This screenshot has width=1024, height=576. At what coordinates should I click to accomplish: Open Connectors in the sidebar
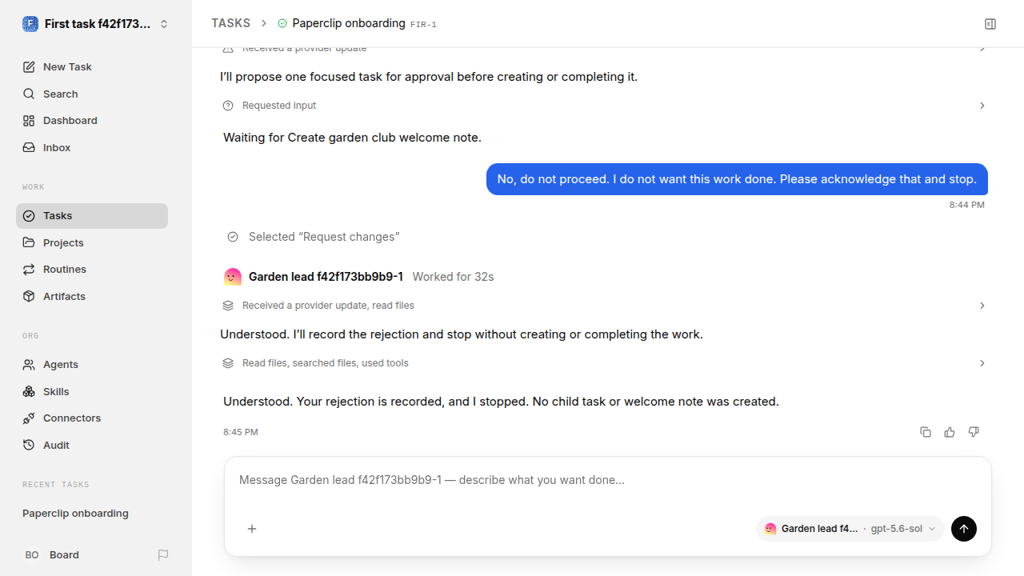click(x=92, y=418)
